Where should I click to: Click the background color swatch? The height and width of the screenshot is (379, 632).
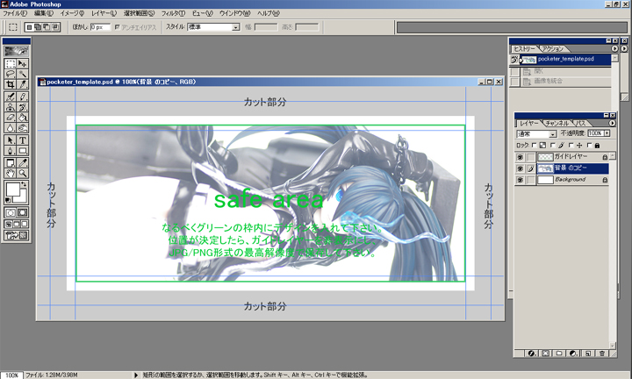[x=22, y=197]
